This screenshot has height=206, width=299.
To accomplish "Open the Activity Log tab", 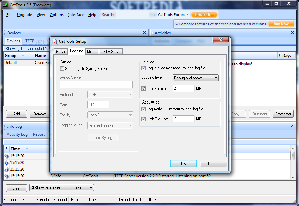I will tap(17, 134).
